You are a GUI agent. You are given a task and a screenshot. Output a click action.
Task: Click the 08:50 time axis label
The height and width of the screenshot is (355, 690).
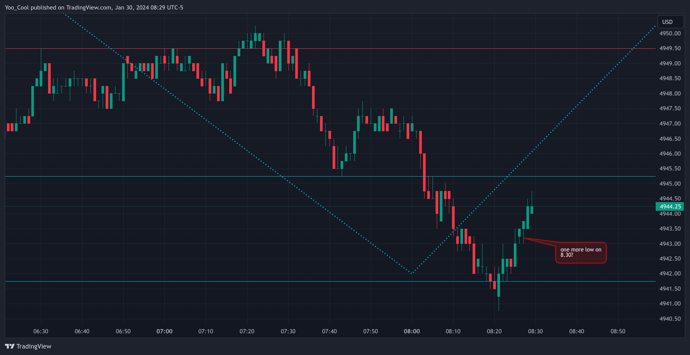pos(618,331)
